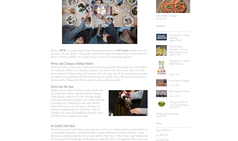Open the bottled salad dressings thumbnail
This screenshot has width=238, height=141.
tap(161, 67)
